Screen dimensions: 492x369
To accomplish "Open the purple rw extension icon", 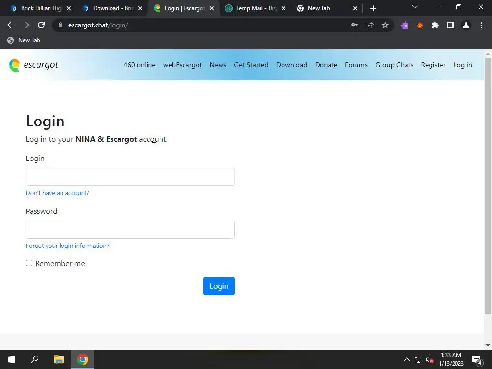I will (x=405, y=25).
